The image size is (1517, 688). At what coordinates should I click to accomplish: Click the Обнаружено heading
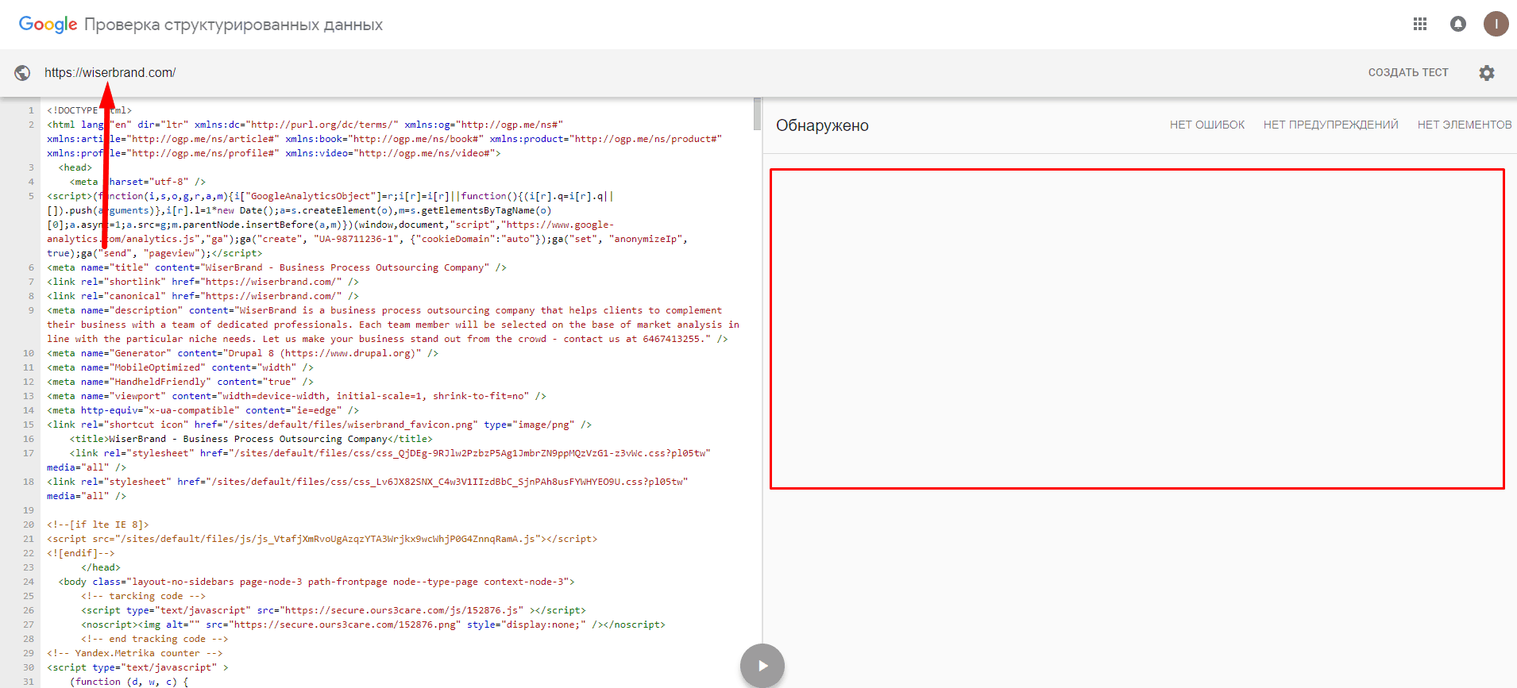822,125
